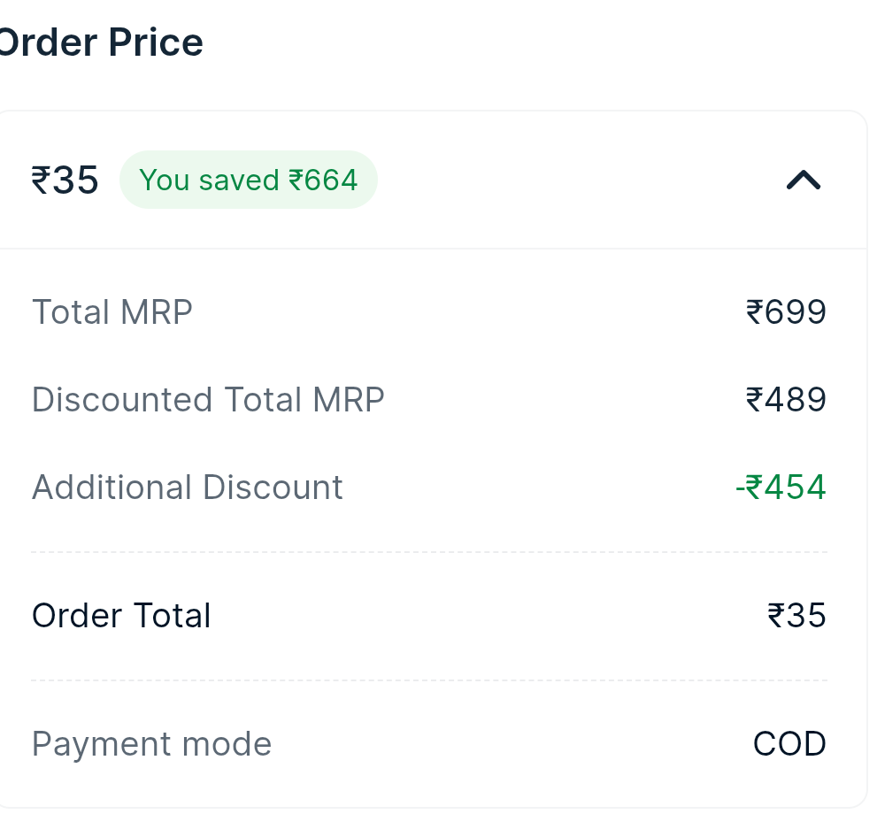Viewport: 877px width, 814px height.
Task: Click the dashed divider above Payment mode
Action: click(x=429, y=680)
